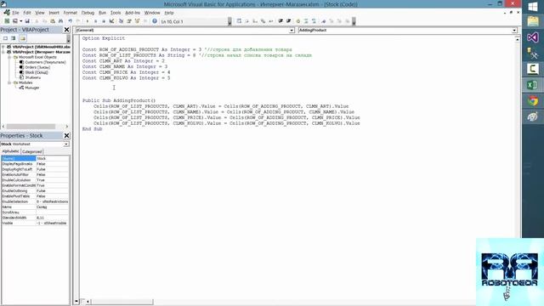The image size is (544, 306).
Task: Open Visual Studio from Windows taskbar
Action: [533, 37]
